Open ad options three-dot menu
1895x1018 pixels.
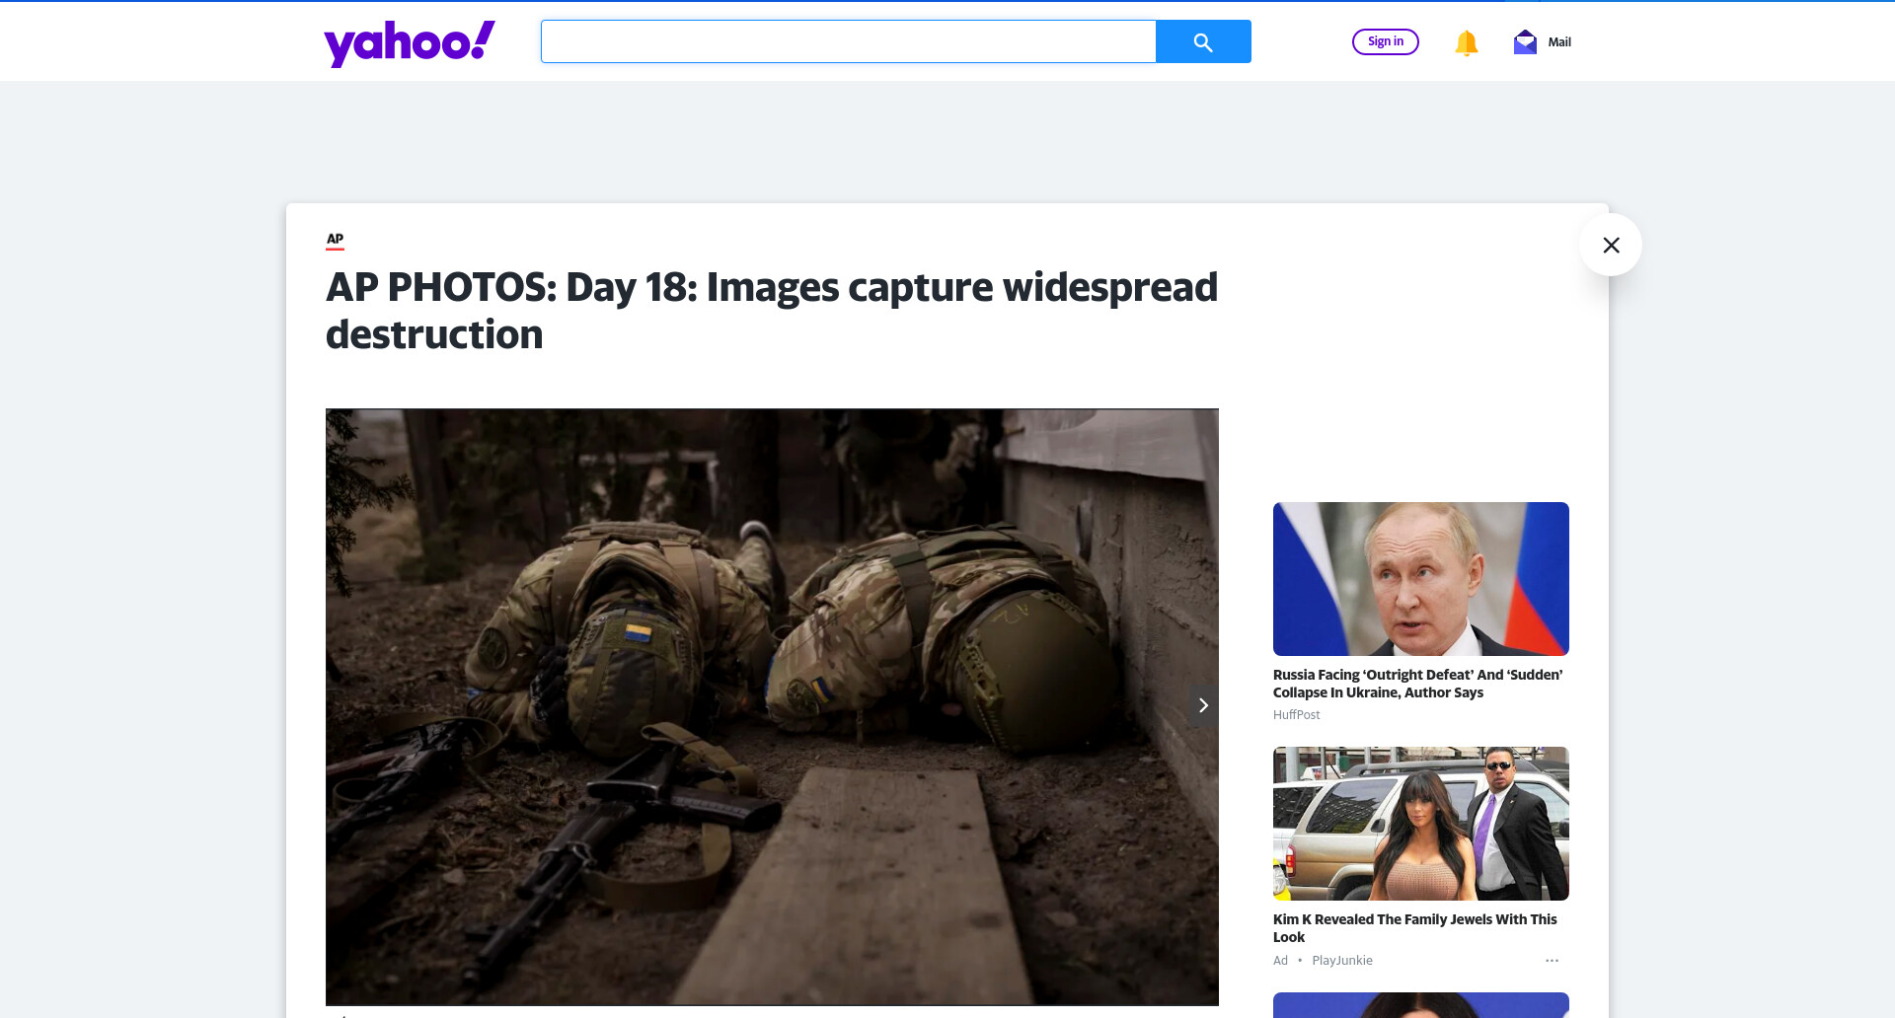pos(1552,961)
